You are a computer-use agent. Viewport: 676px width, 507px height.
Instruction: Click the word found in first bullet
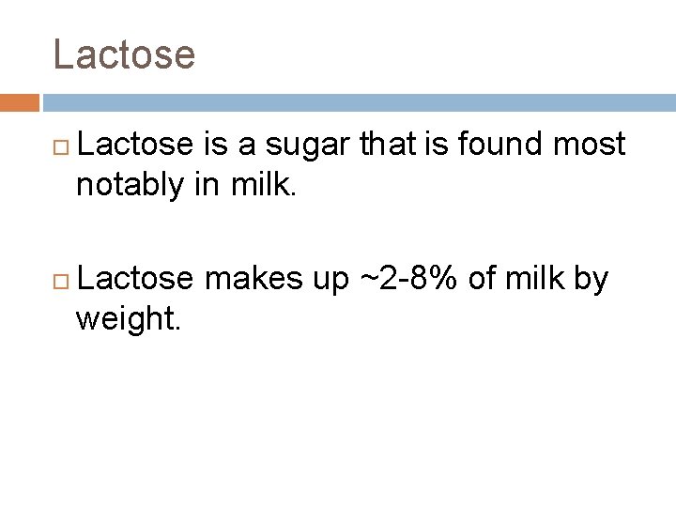[499, 143]
